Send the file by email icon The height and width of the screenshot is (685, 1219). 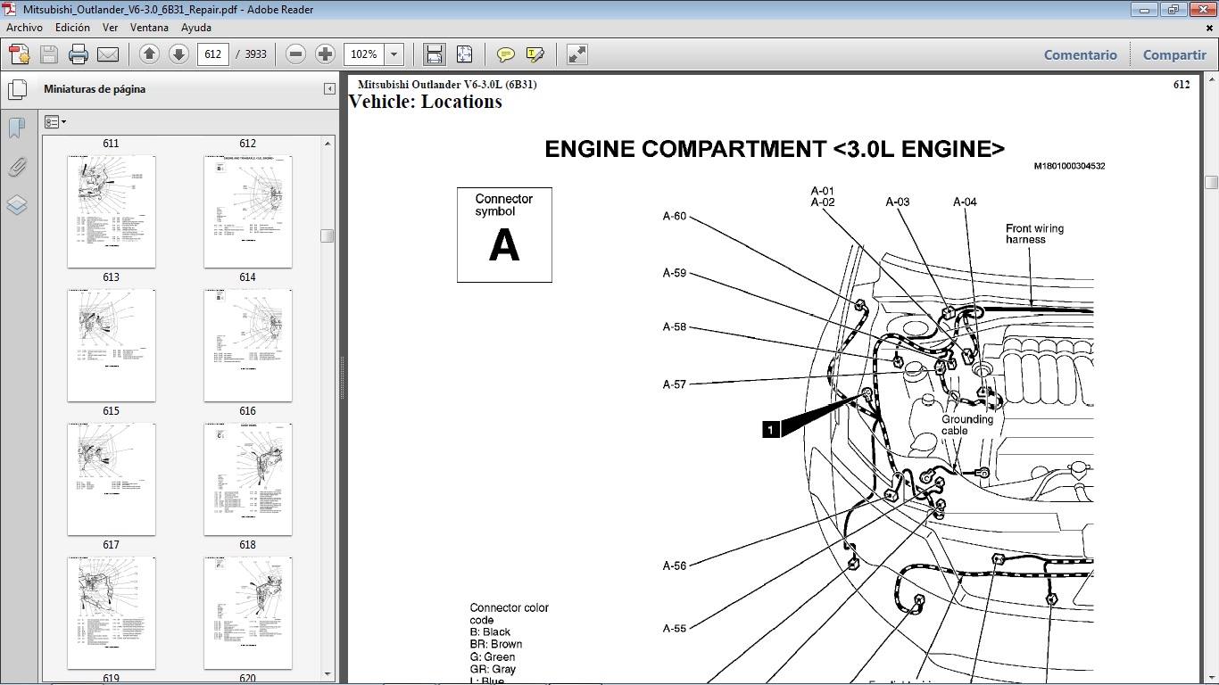point(108,54)
